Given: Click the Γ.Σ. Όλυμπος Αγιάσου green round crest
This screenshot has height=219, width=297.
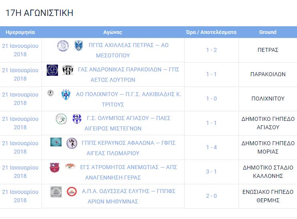Looking at the screenshot, I should (x=61, y=119).
